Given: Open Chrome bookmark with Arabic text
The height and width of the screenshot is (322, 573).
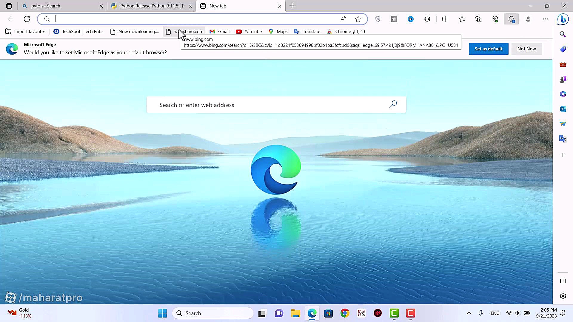Looking at the screenshot, I should click(346, 32).
